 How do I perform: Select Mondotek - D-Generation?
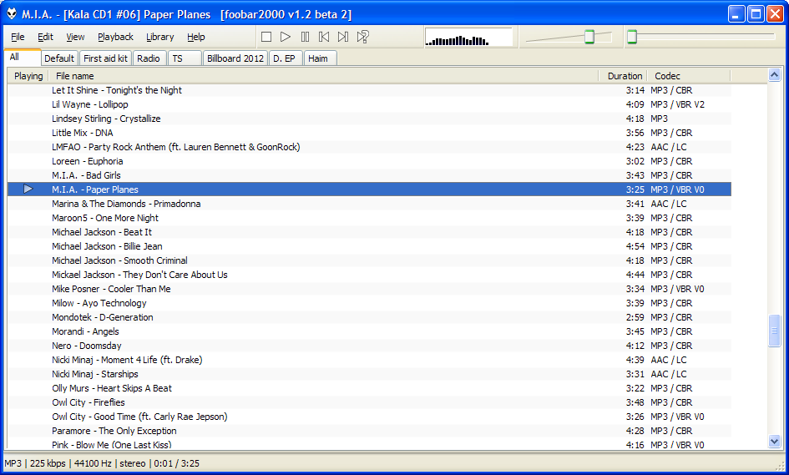[x=369, y=317]
